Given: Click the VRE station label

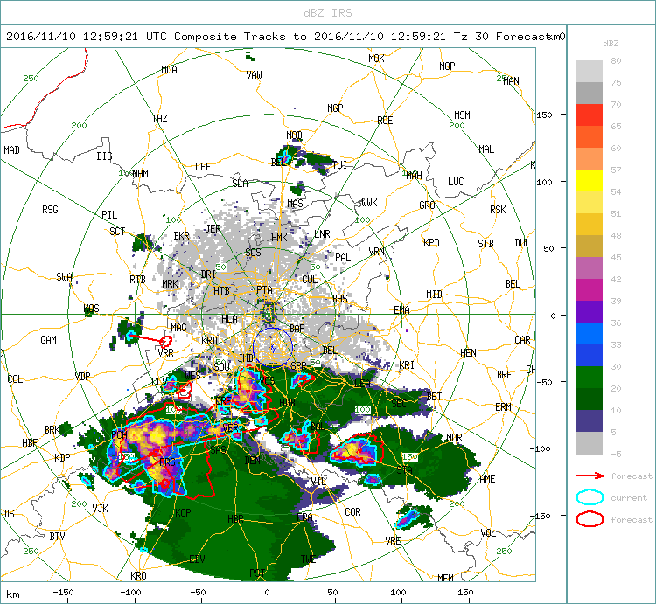Looking at the screenshot, I should click(394, 540).
